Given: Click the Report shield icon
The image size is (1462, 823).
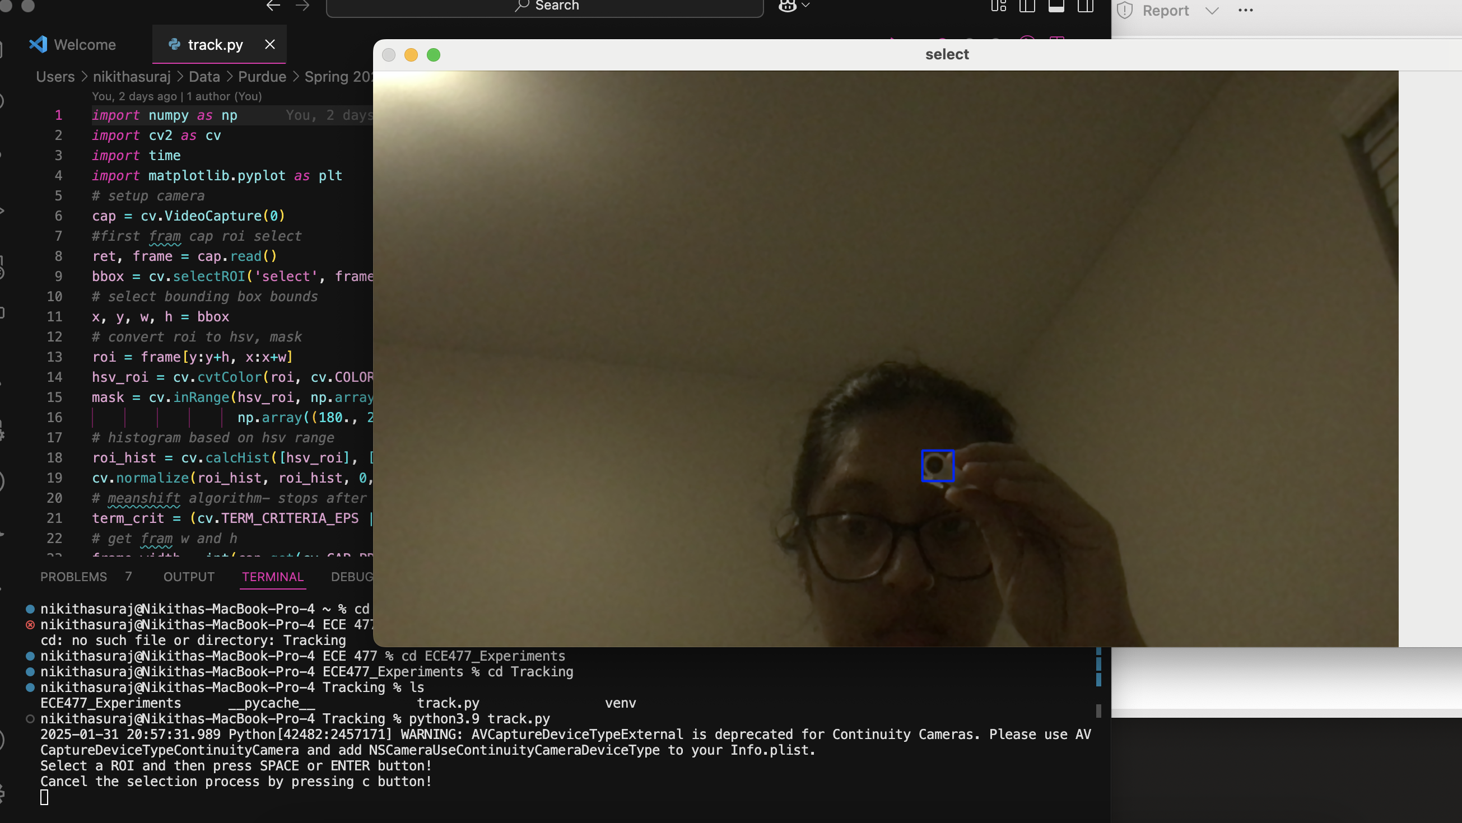Looking at the screenshot, I should (1124, 11).
